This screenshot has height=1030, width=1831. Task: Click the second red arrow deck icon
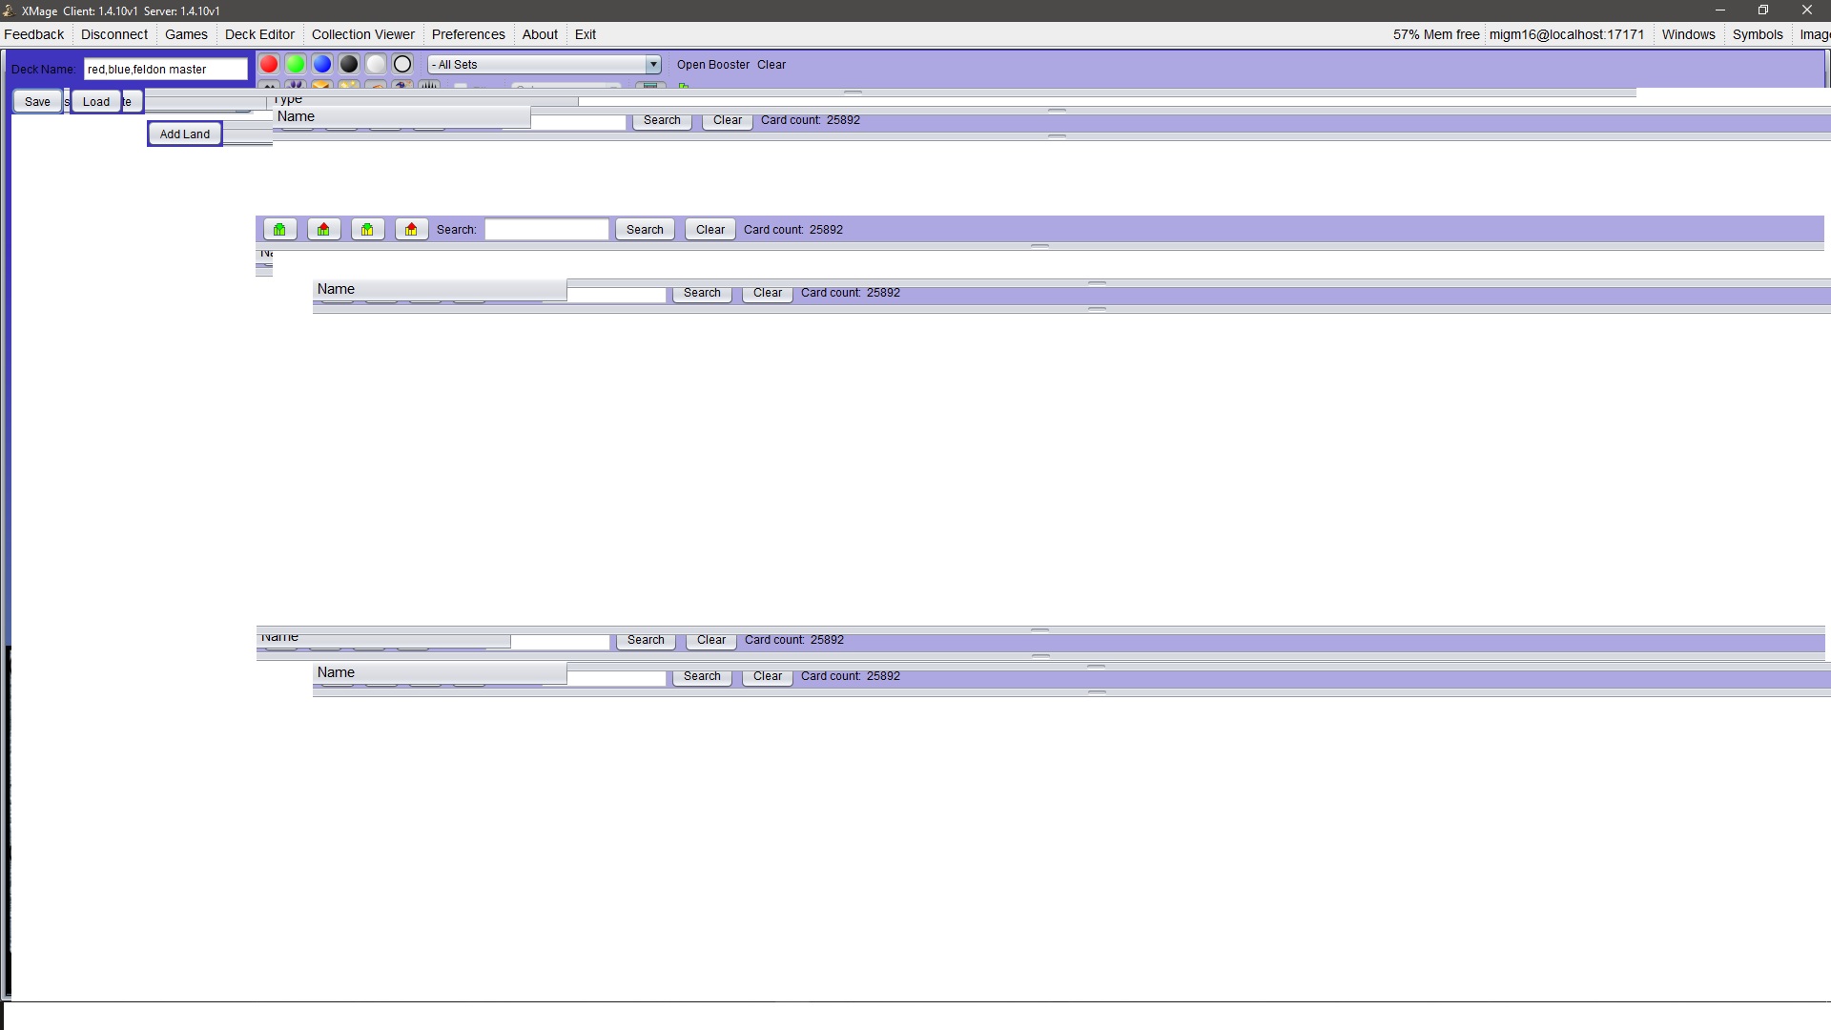[411, 230]
